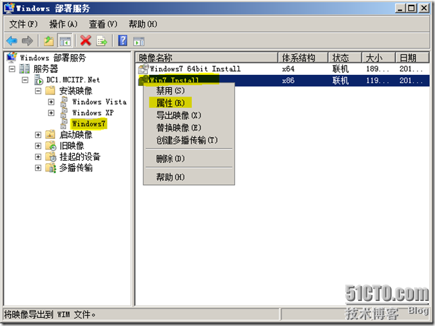
Task: Sort by 状态 column header
Action: click(345, 57)
